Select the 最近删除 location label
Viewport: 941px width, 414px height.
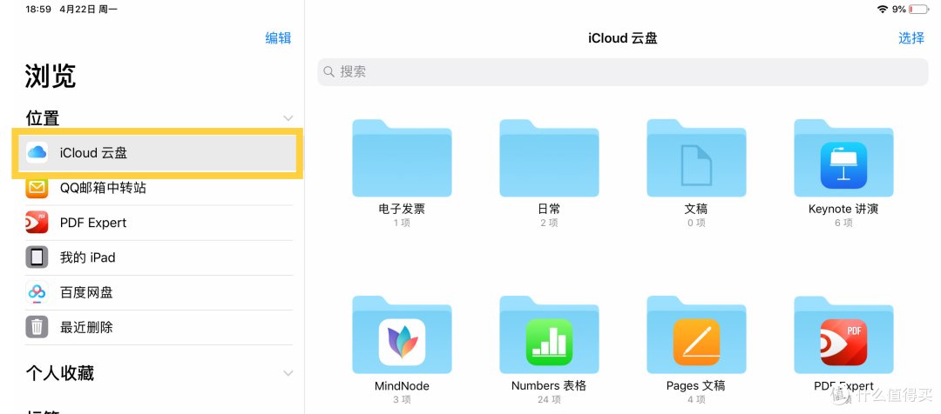click(86, 327)
